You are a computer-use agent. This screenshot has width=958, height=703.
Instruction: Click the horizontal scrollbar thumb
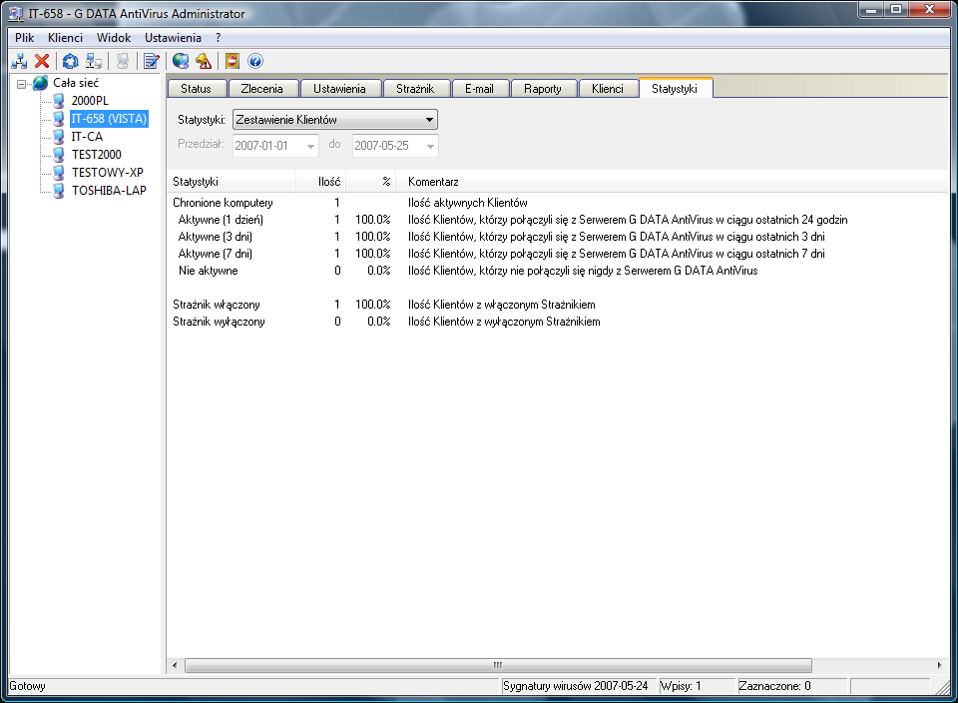click(x=498, y=665)
